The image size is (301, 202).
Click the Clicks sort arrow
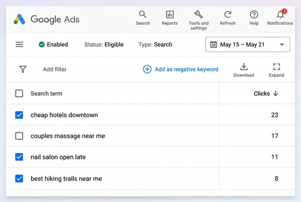275,93
